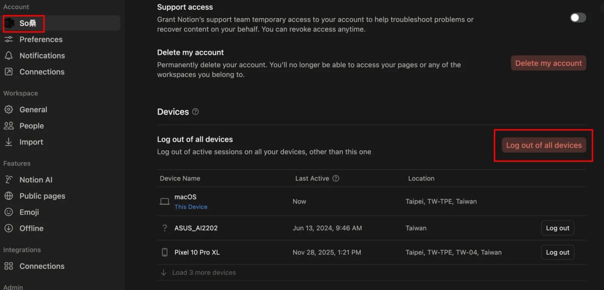
Task: Open the So桑 account settings
Action: 60,23
